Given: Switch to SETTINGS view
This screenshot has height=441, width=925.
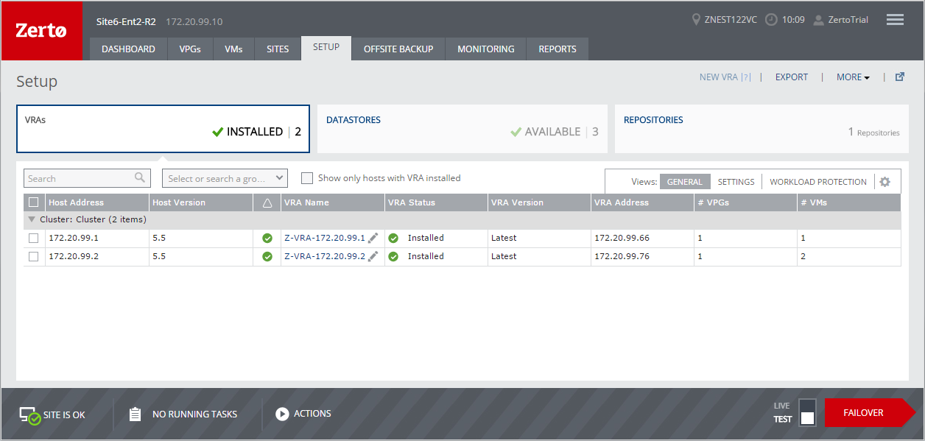Looking at the screenshot, I should (x=736, y=182).
